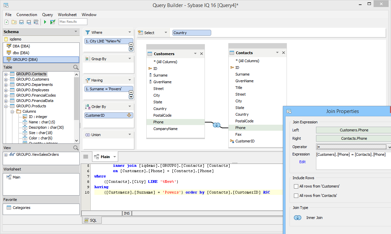
Task: Open the Where panel dropdown arrow
Action: [x=130, y=32]
